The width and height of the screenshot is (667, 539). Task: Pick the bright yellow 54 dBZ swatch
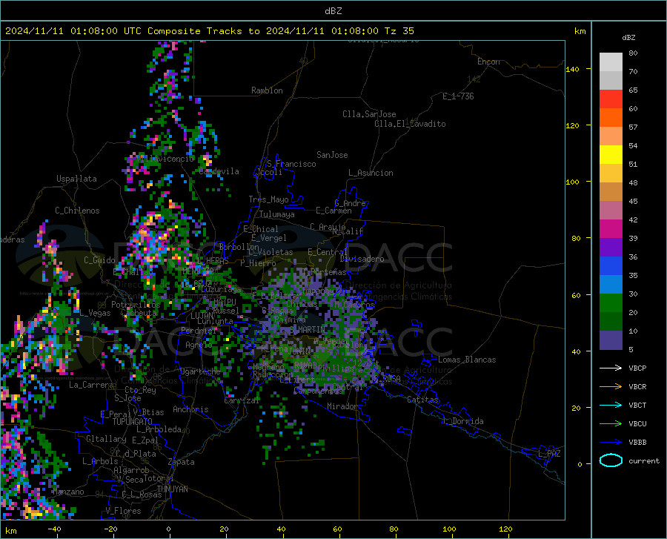click(611, 155)
